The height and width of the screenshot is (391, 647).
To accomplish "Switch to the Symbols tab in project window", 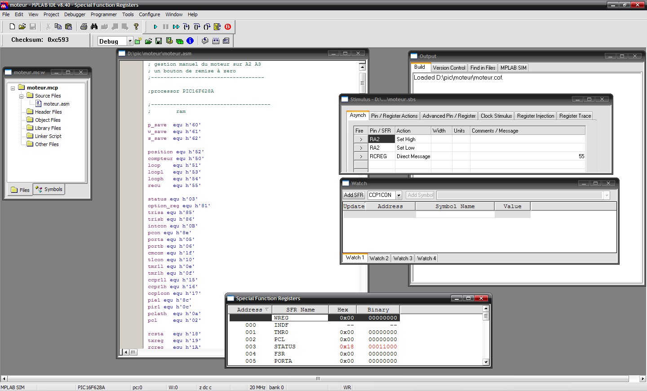I will point(49,189).
